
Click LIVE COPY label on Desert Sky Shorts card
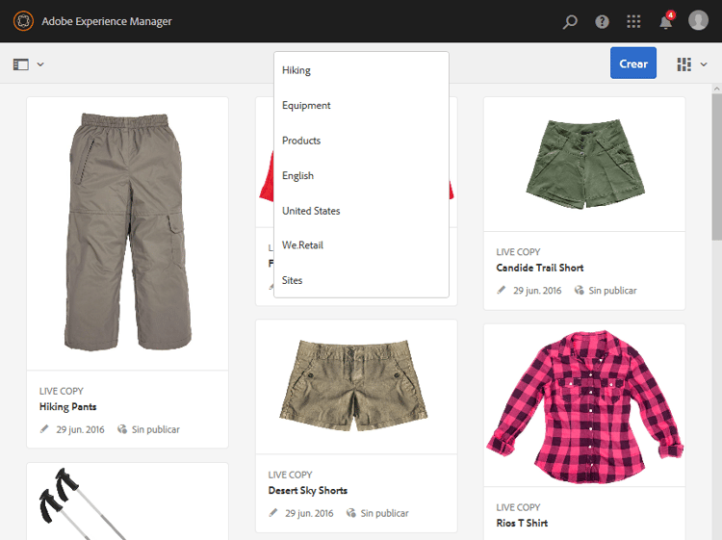[x=290, y=475]
